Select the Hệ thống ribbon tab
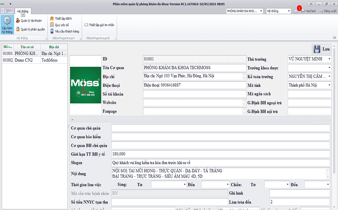 pos(23,11)
